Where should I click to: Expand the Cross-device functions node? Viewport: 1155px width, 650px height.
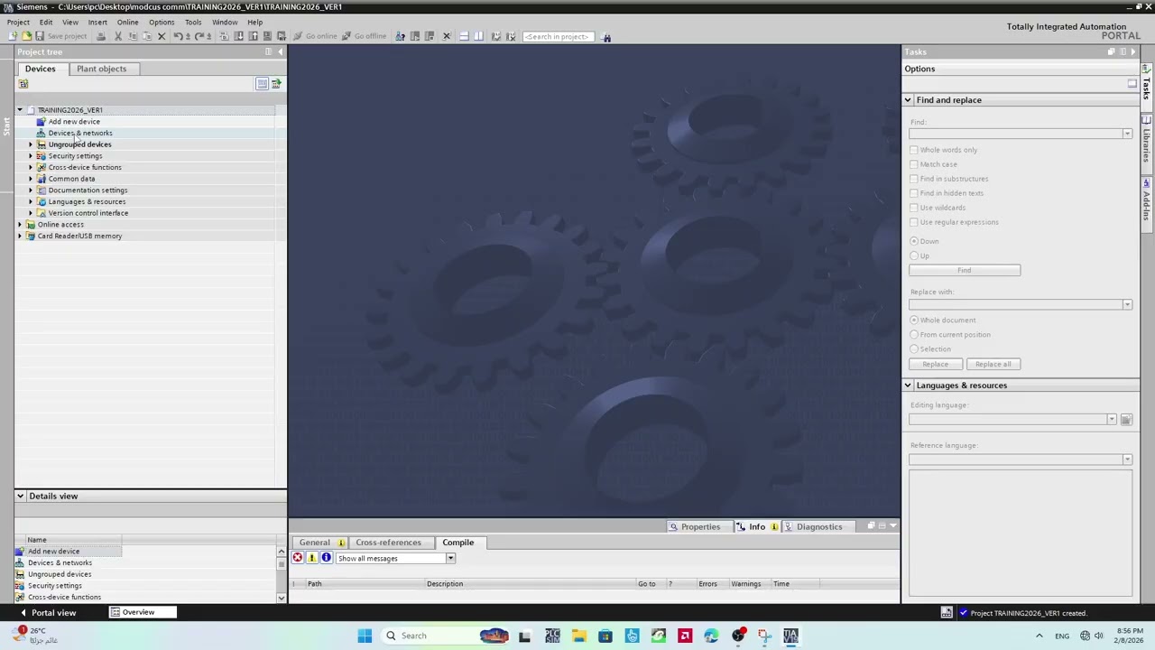pos(31,167)
